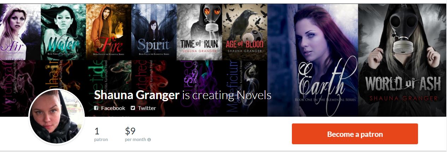Viewport: 447px width, 152px height.
Task: Select the Age of Blood cover
Action: [245, 32]
